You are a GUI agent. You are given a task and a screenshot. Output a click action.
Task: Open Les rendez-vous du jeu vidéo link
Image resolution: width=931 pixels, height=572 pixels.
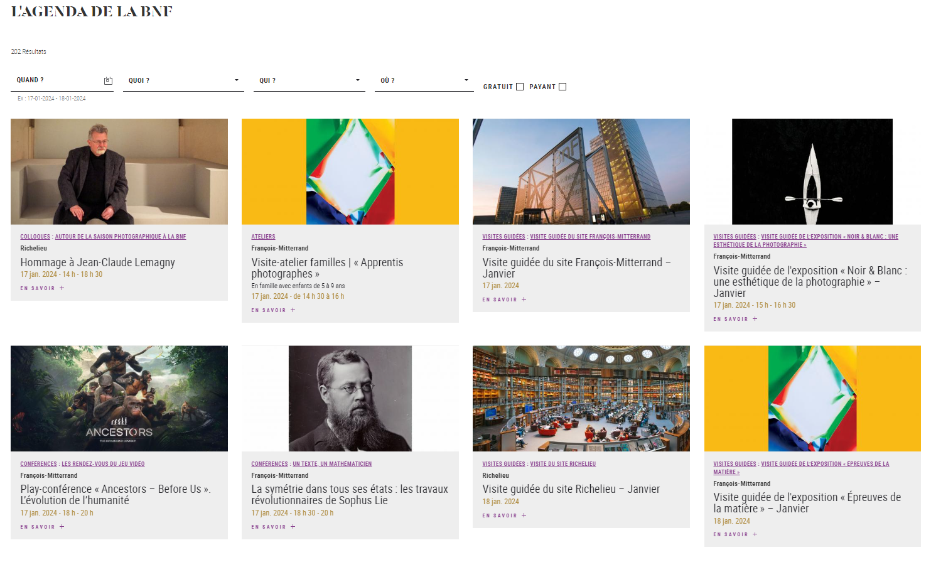click(x=103, y=464)
